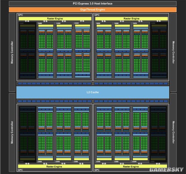Click the GPC label in bottom-right cluster
The width and height of the screenshot is (186, 174).
[97, 170]
